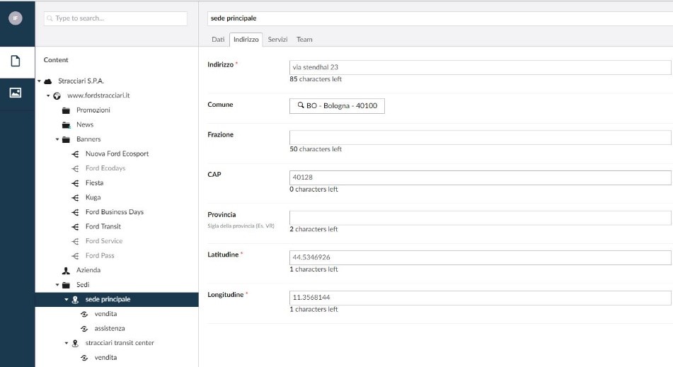Open the Media section image icon
This screenshot has height=367, width=673.
tap(16, 93)
